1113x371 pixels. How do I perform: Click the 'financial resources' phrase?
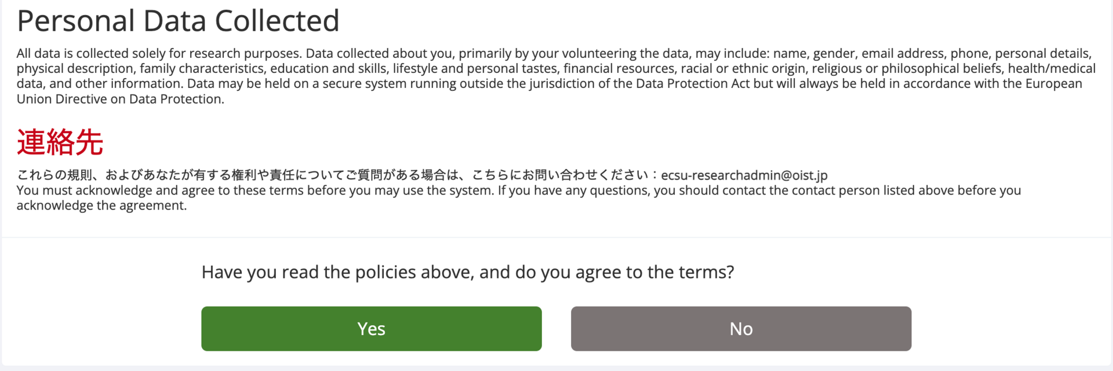click(619, 69)
